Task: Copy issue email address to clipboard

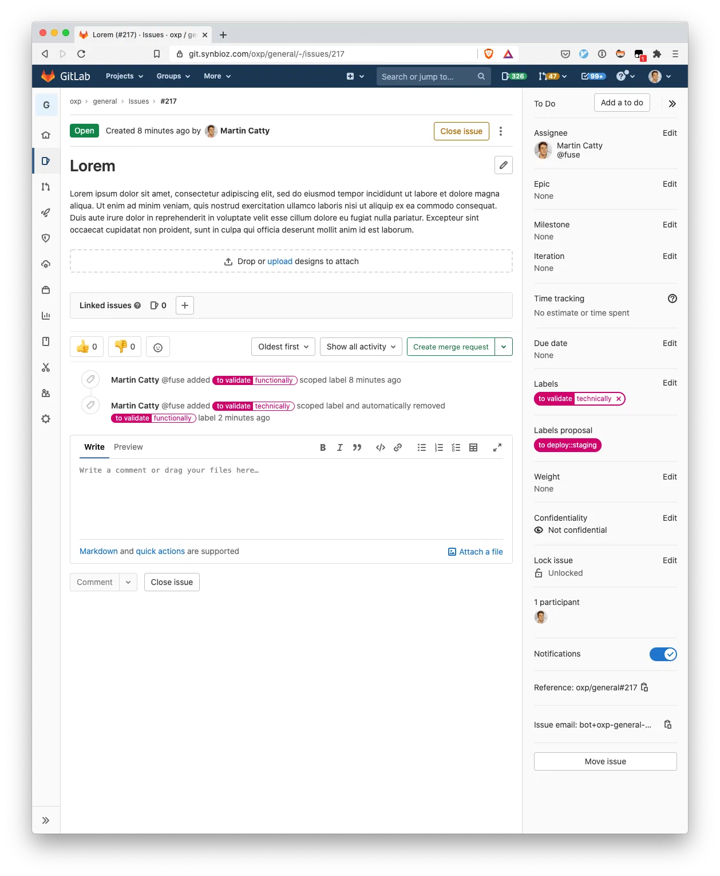Action: coord(668,724)
